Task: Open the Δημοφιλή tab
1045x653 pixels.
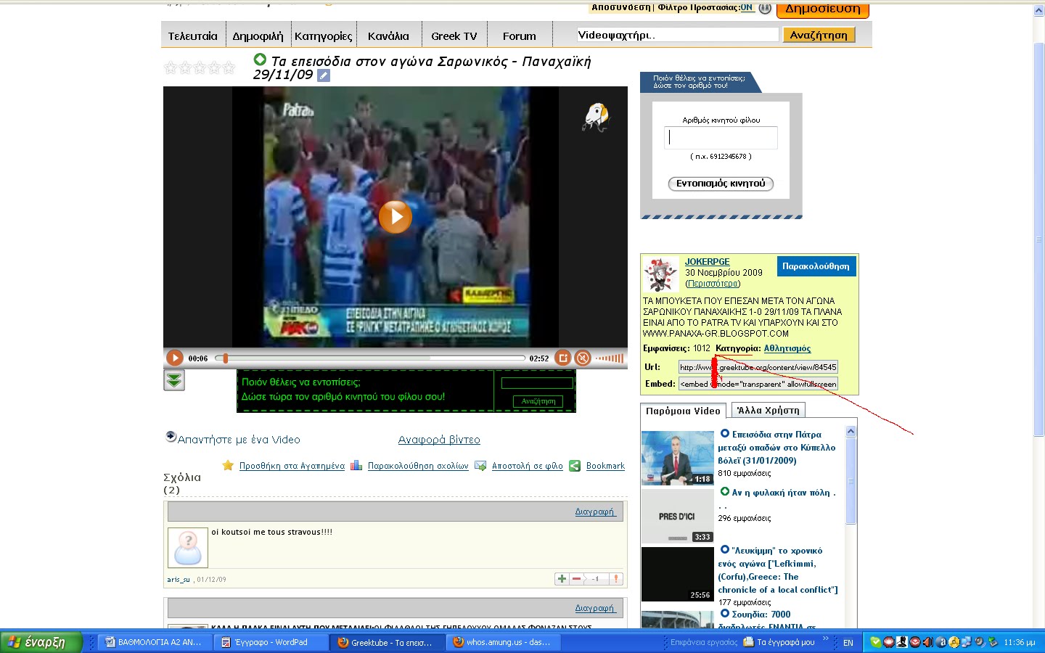Action: [258, 36]
